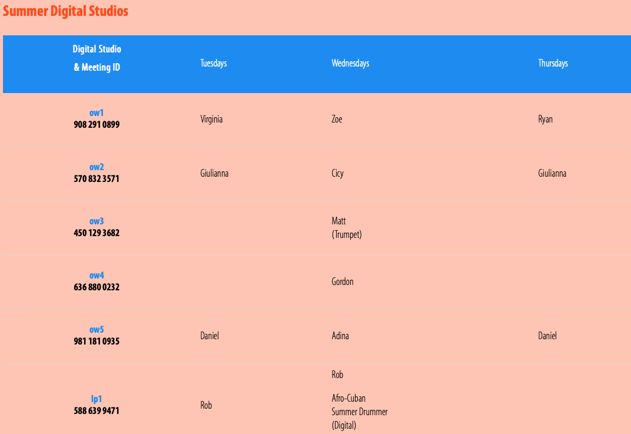Select meeting ID 908 291 0899
The height and width of the screenshot is (434, 631).
[x=97, y=125]
